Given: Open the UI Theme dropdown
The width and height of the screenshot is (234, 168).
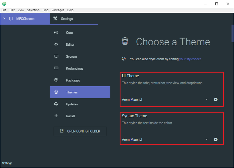Looking at the screenshot, I should click(166, 100).
